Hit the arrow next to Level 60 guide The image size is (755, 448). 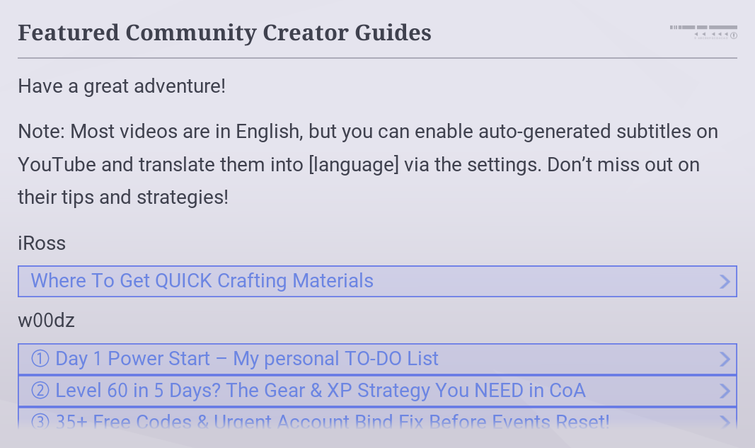click(x=725, y=391)
